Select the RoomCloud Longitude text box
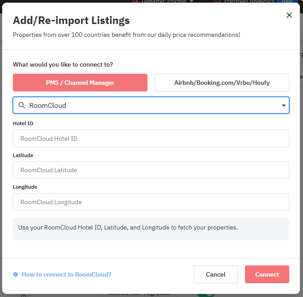This screenshot has height=297, width=303. (151, 202)
